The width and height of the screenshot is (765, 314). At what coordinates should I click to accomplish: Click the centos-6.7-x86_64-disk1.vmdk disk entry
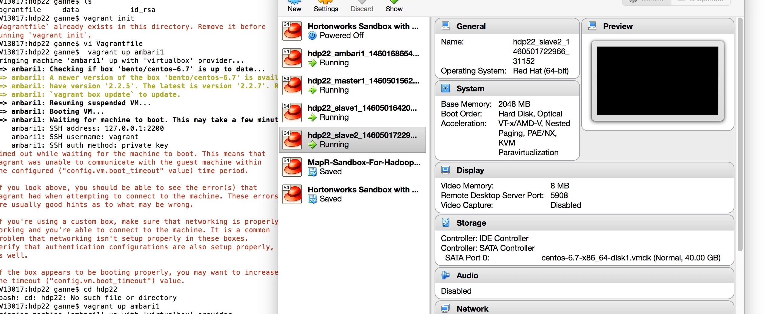pos(631,258)
